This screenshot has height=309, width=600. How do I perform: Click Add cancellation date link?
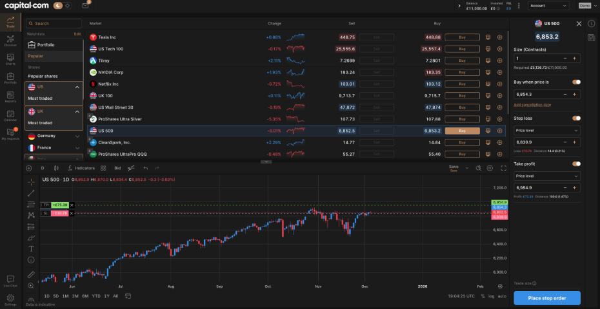[x=532, y=105]
